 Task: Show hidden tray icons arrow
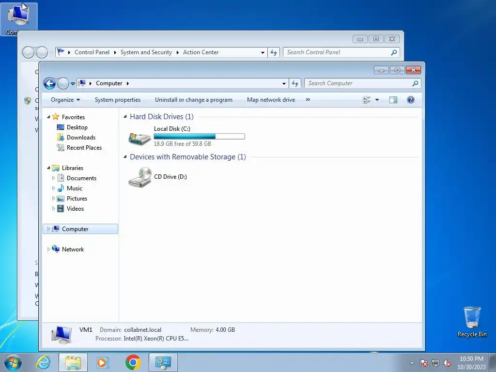click(x=412, y=363)
